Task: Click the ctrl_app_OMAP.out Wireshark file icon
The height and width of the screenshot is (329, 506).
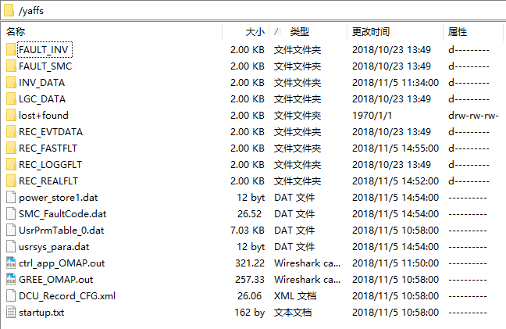Action: 11,263
